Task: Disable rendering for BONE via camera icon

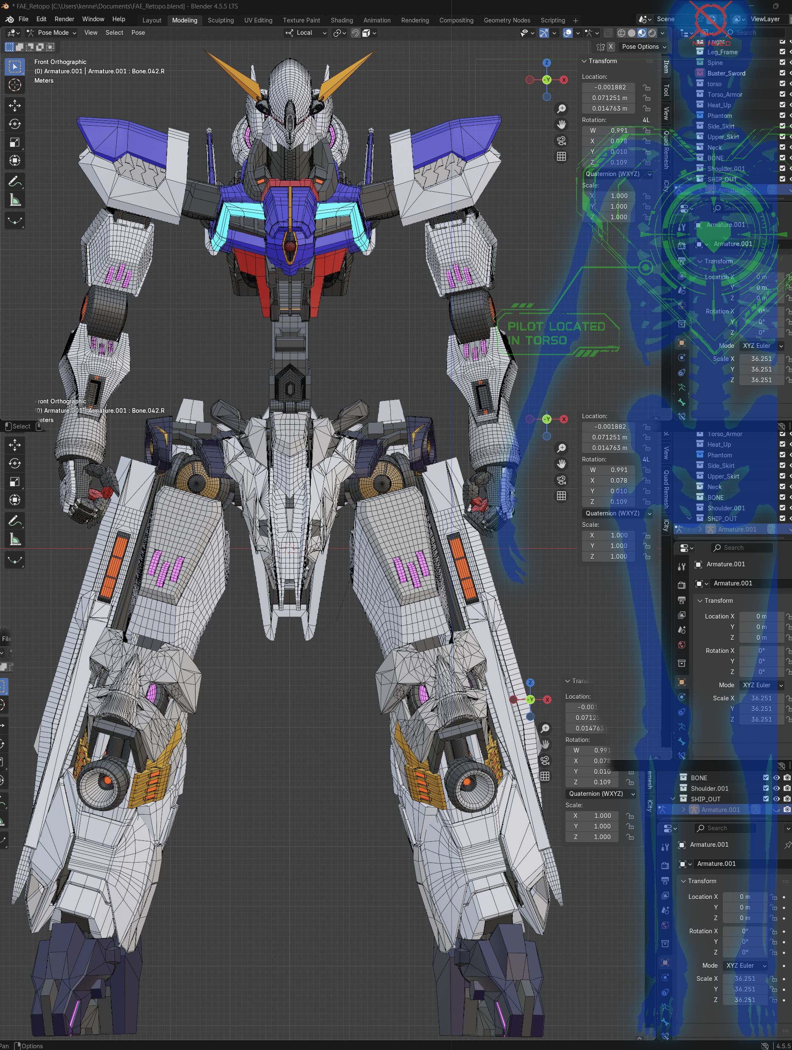Action: tap(787, 778)
